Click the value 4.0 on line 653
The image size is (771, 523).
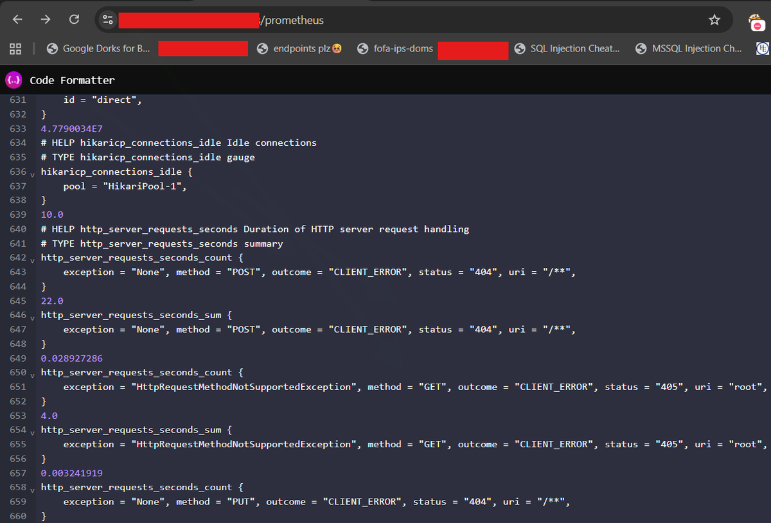click(49, 416)
